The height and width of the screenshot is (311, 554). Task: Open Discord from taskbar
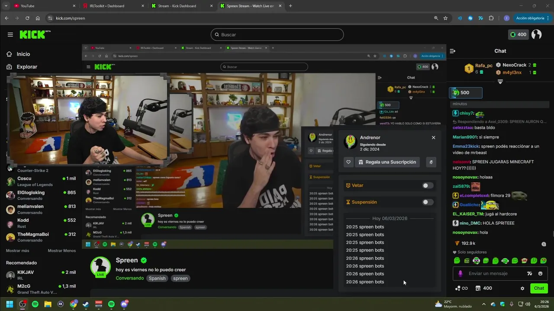tap(124, 304)
